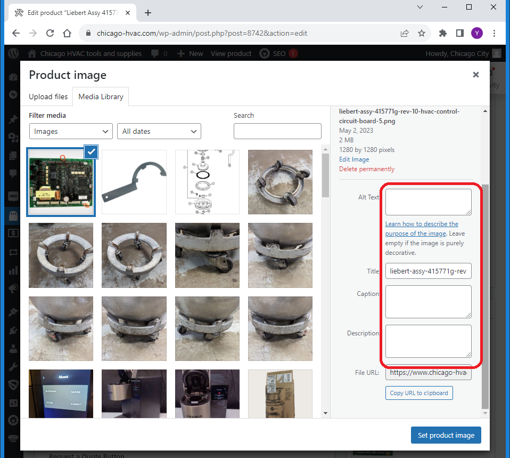Click the Edit Image link
Image resolution: width=510 pixels, height=458 pixels.
(x=354, y=159)
